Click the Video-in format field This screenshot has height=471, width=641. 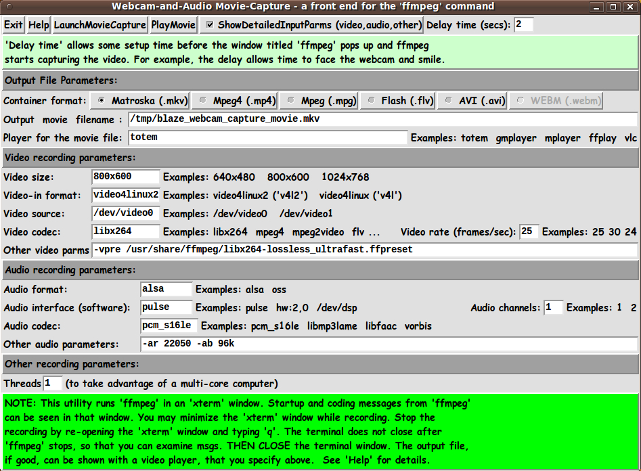(x=125, y=195)
